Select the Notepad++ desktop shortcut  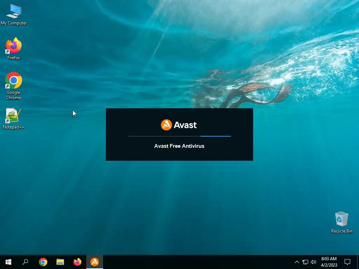(x=14, y=118)
